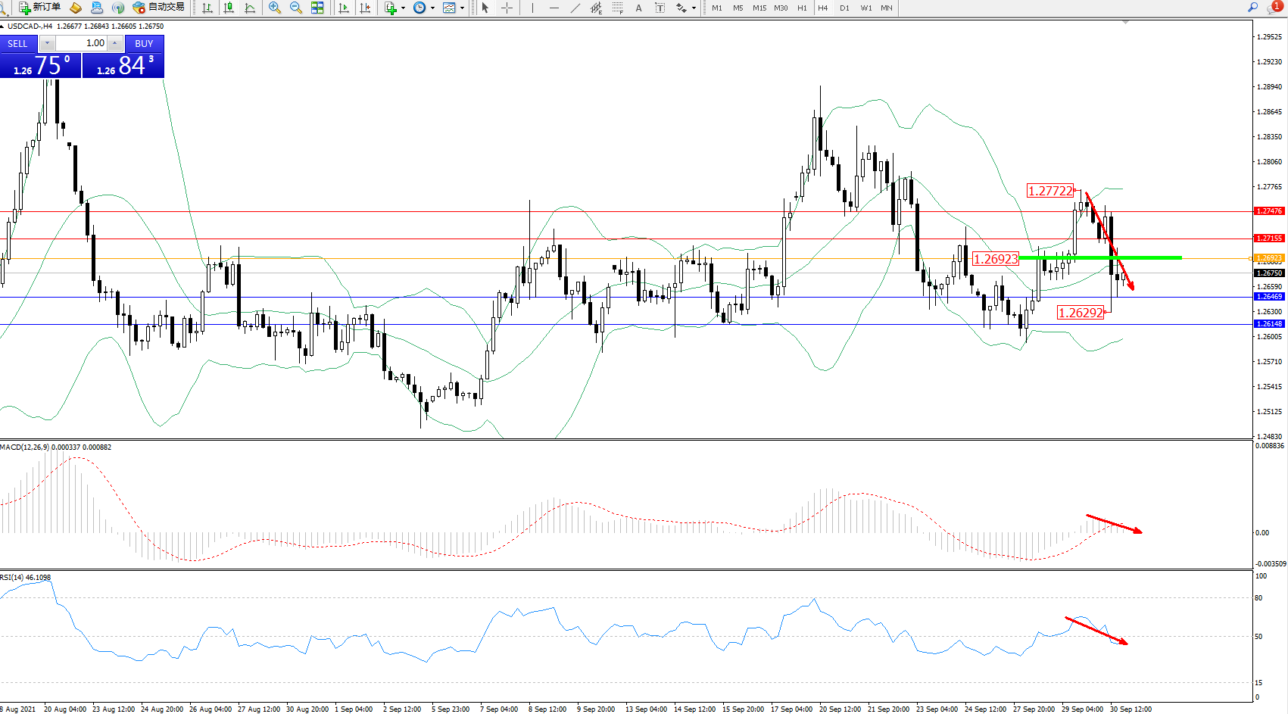Expand the chart templates dropdown
Screen dimensions: 1288x714
pyautogui.click(x=462, y=8)
